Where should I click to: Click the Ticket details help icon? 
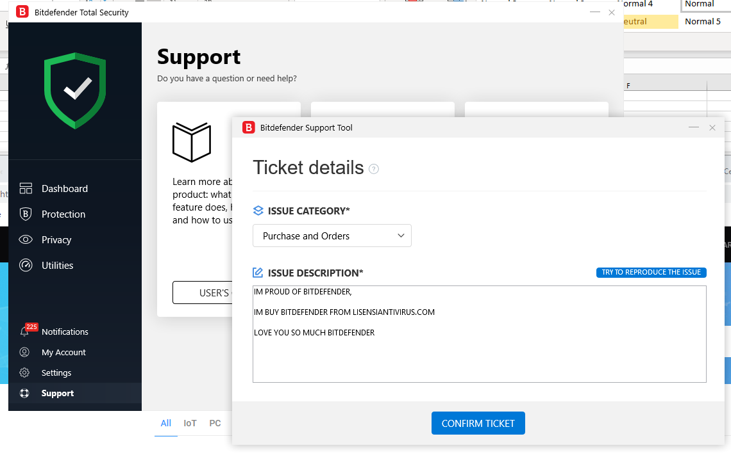pyautogui.click(x=373, y=168)
